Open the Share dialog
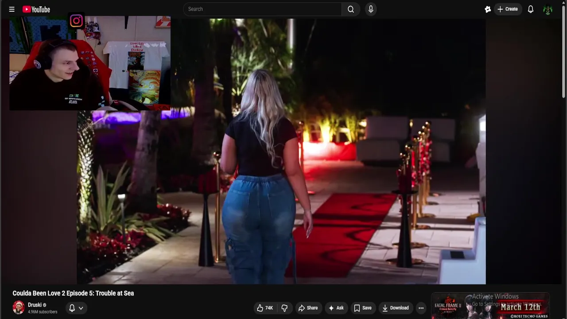 pos(308,308)
